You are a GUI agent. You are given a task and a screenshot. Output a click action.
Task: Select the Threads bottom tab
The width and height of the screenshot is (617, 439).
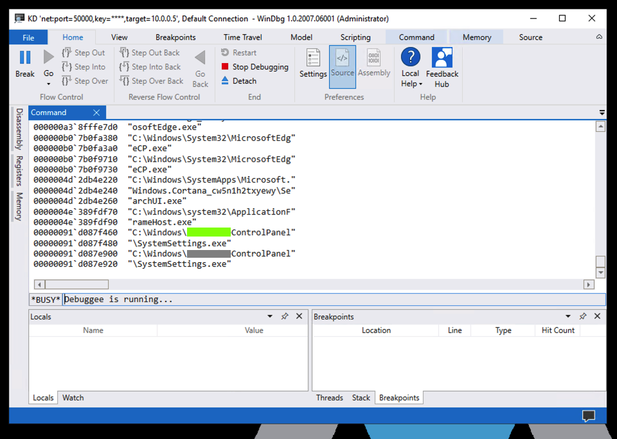(x=329, y=398)
